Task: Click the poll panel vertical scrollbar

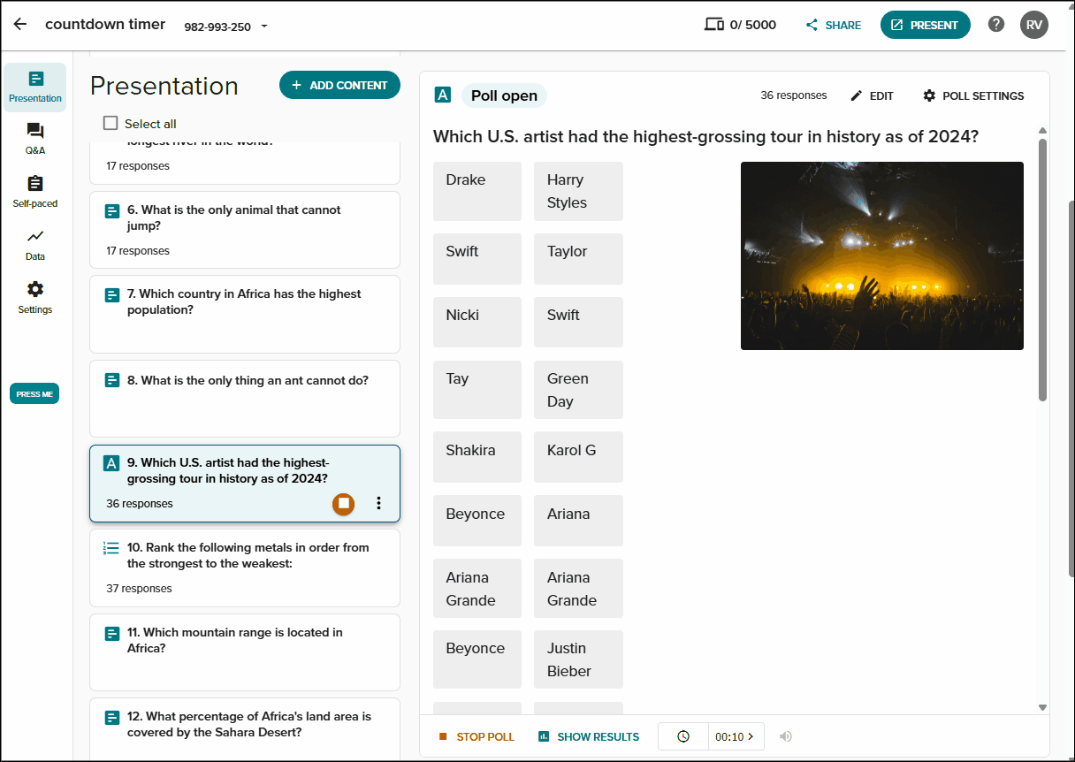Action: (1042, 270)
